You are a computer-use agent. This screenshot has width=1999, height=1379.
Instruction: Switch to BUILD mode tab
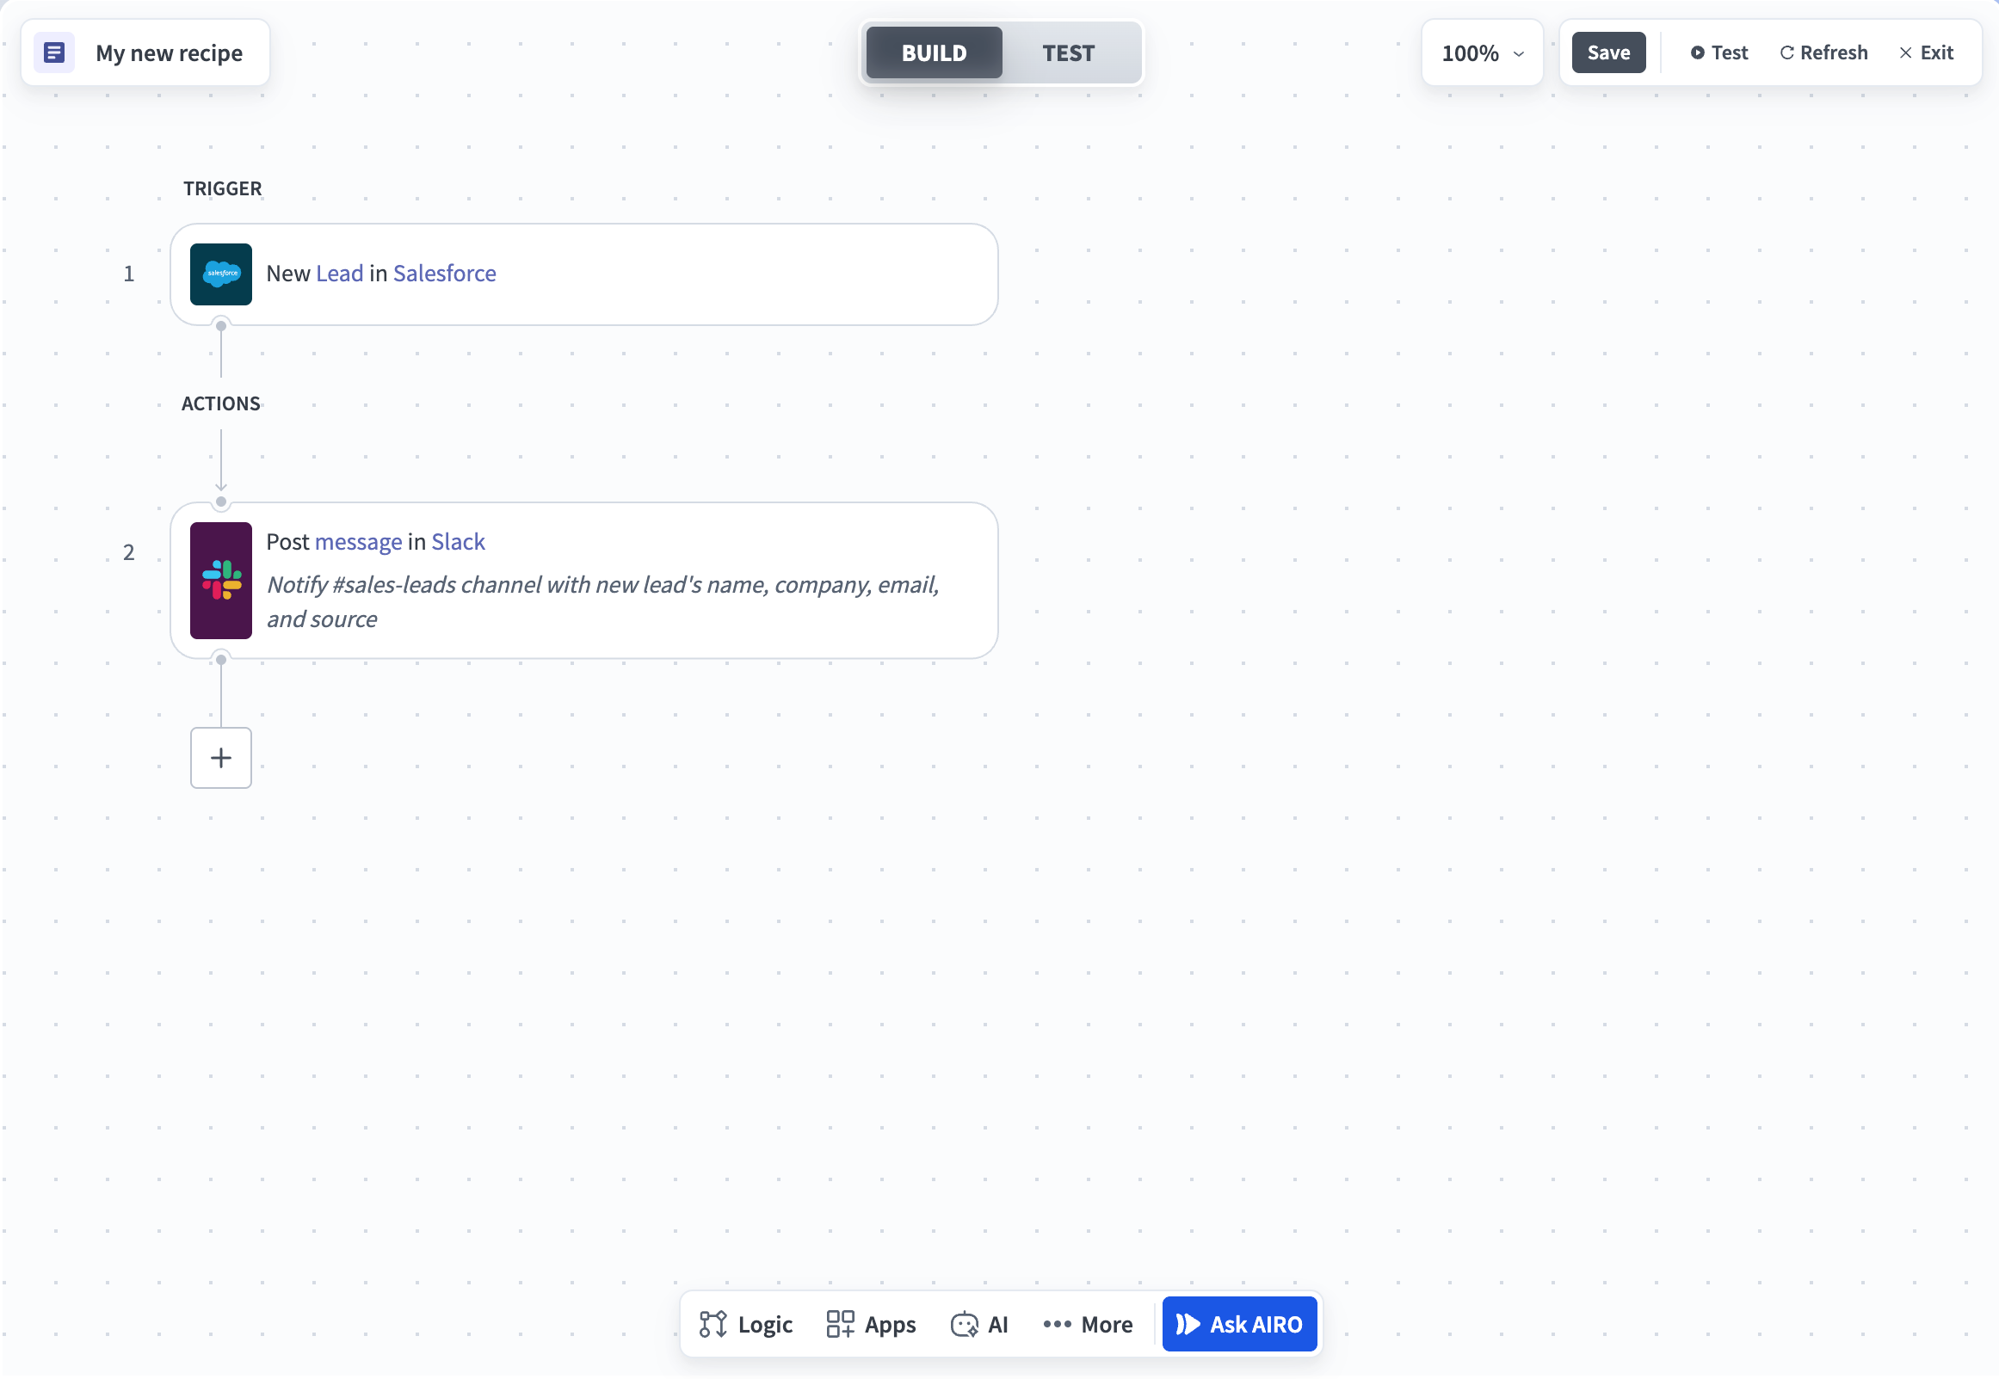pos(935,52)
